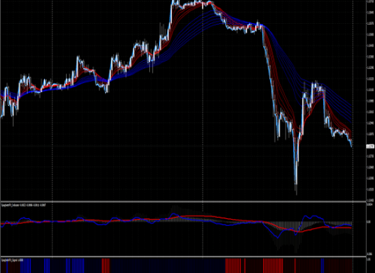Click the oscillator zero level value on right axis
The width and height of the screenshot is (375, 273).
point(370,222)
